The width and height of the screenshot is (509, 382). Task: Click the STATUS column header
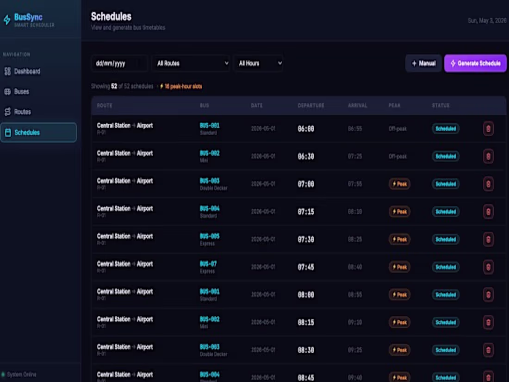(441, 106)
